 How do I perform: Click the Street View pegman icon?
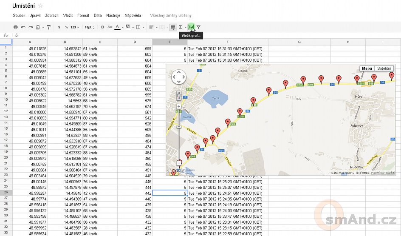pos(179,96)
